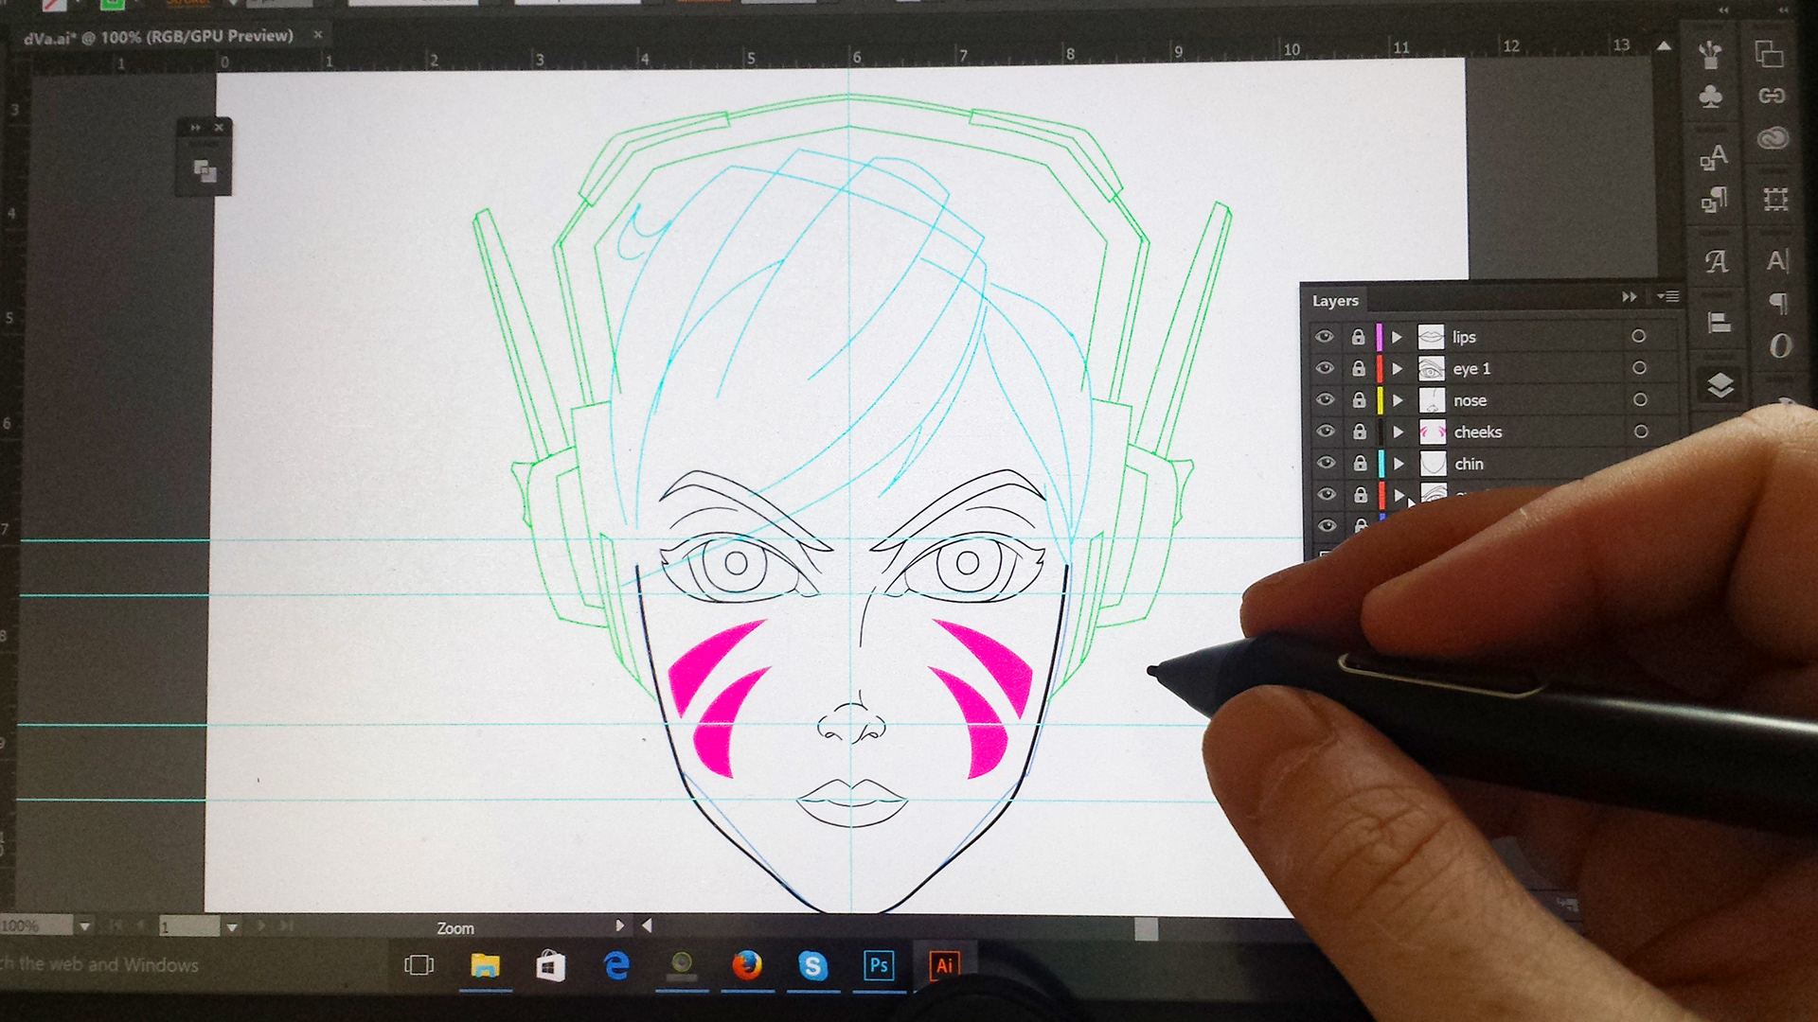Toggle visibility of the lips layer
Screen dimensions: 1818x1022
pyautogui.click(x=1324, y=337)
